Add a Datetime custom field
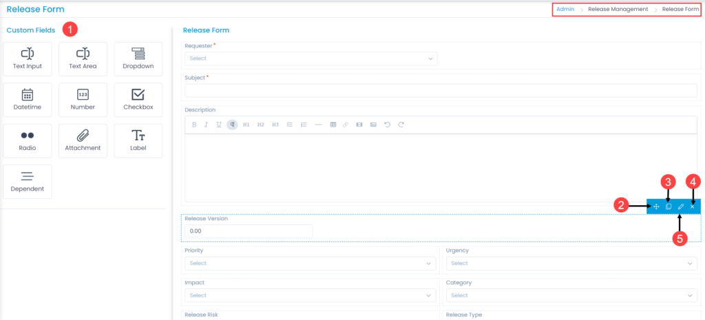The width and height of the screenshot is (705, 320). [x=28, y=100]
